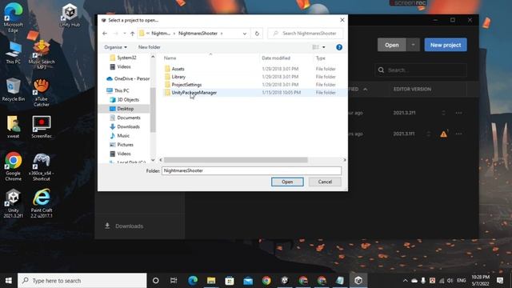Open Cortana from the taskbar
Image resolution: width=512 pixels, height=288 pixels.
click(156, 281)
